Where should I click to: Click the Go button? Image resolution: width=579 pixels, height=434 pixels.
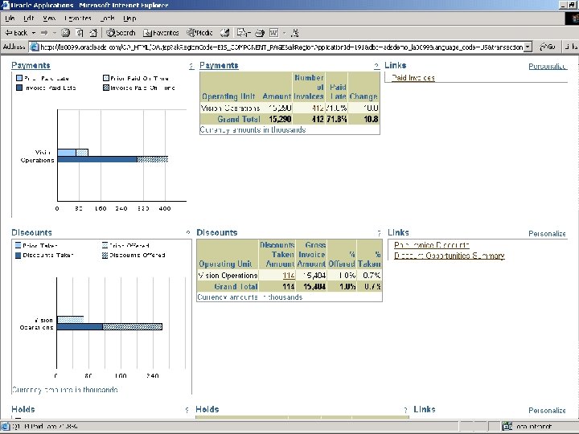548,47
